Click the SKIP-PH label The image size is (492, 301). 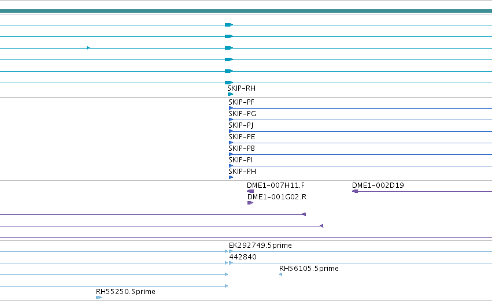[242, 172]
